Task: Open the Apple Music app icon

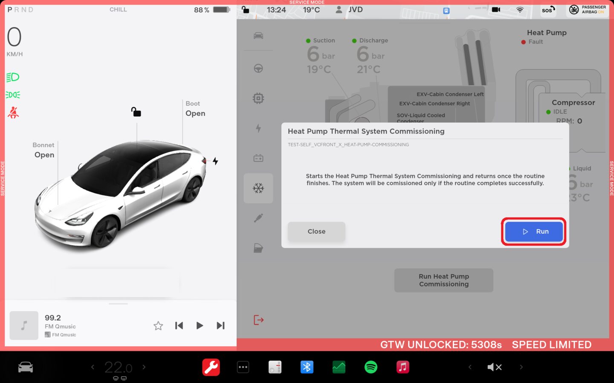Action: 403,367
